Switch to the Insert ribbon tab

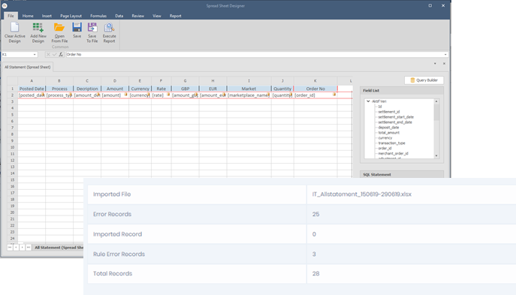tap(47, 16)
